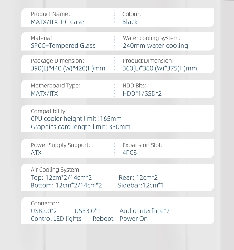The height and width of the screenshot is (250, 234).
Task: Click the 360(L)*380(W)*375(H)mm product dimension
Action: click(159, 68)
